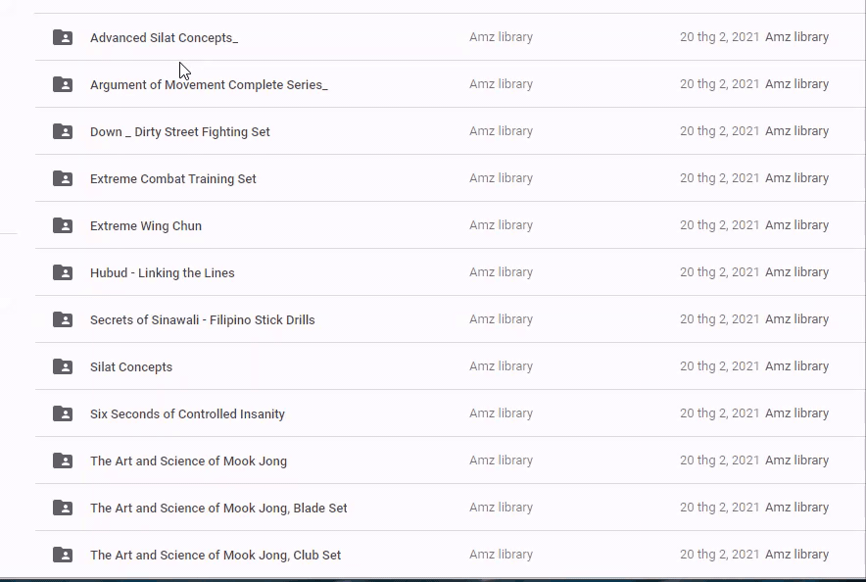Click folder icon beside Hubud - Linking the Lines
This screenshot has width=866, height=582.
click(x=63, y=272)
